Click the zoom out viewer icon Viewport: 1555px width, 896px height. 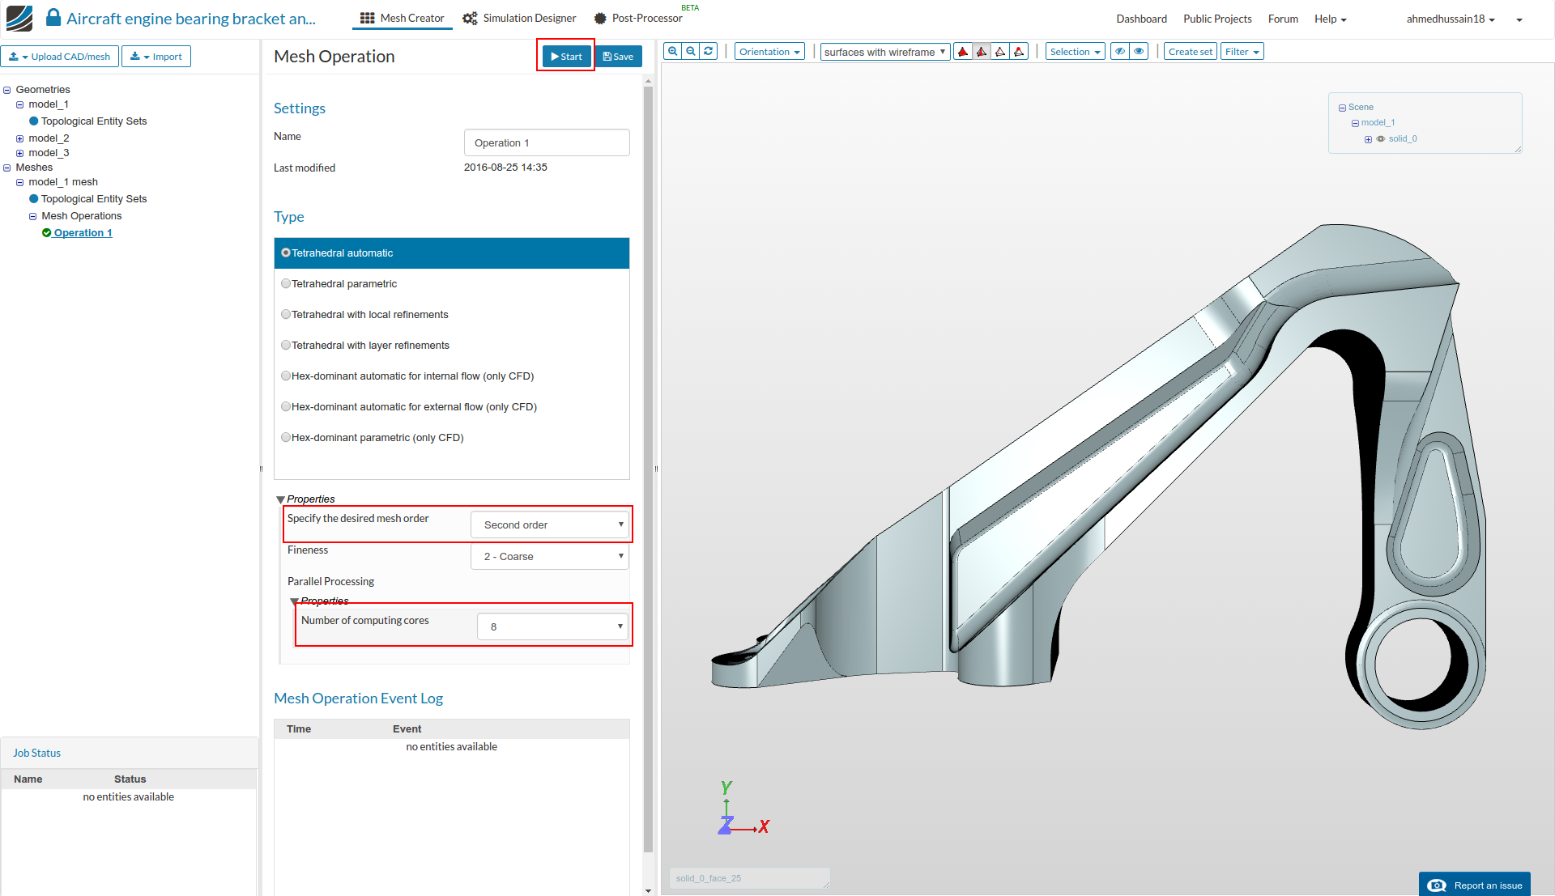tap(691, 51)
